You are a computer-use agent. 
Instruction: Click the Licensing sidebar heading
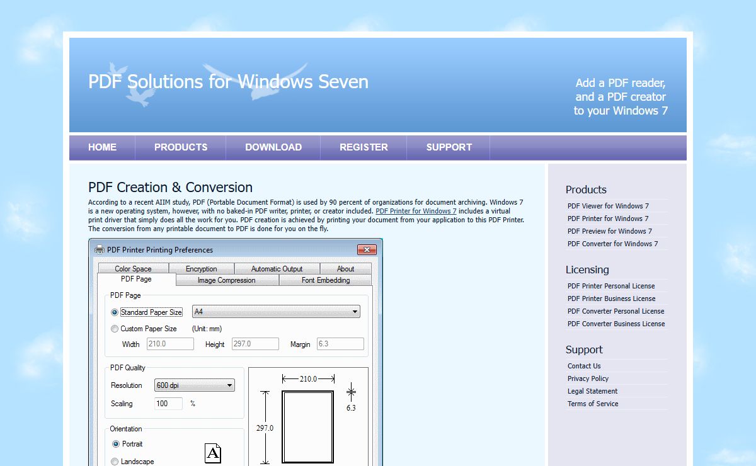click(x=587, y=270)
